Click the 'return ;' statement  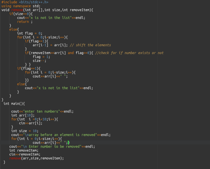[x=25, y=22]
